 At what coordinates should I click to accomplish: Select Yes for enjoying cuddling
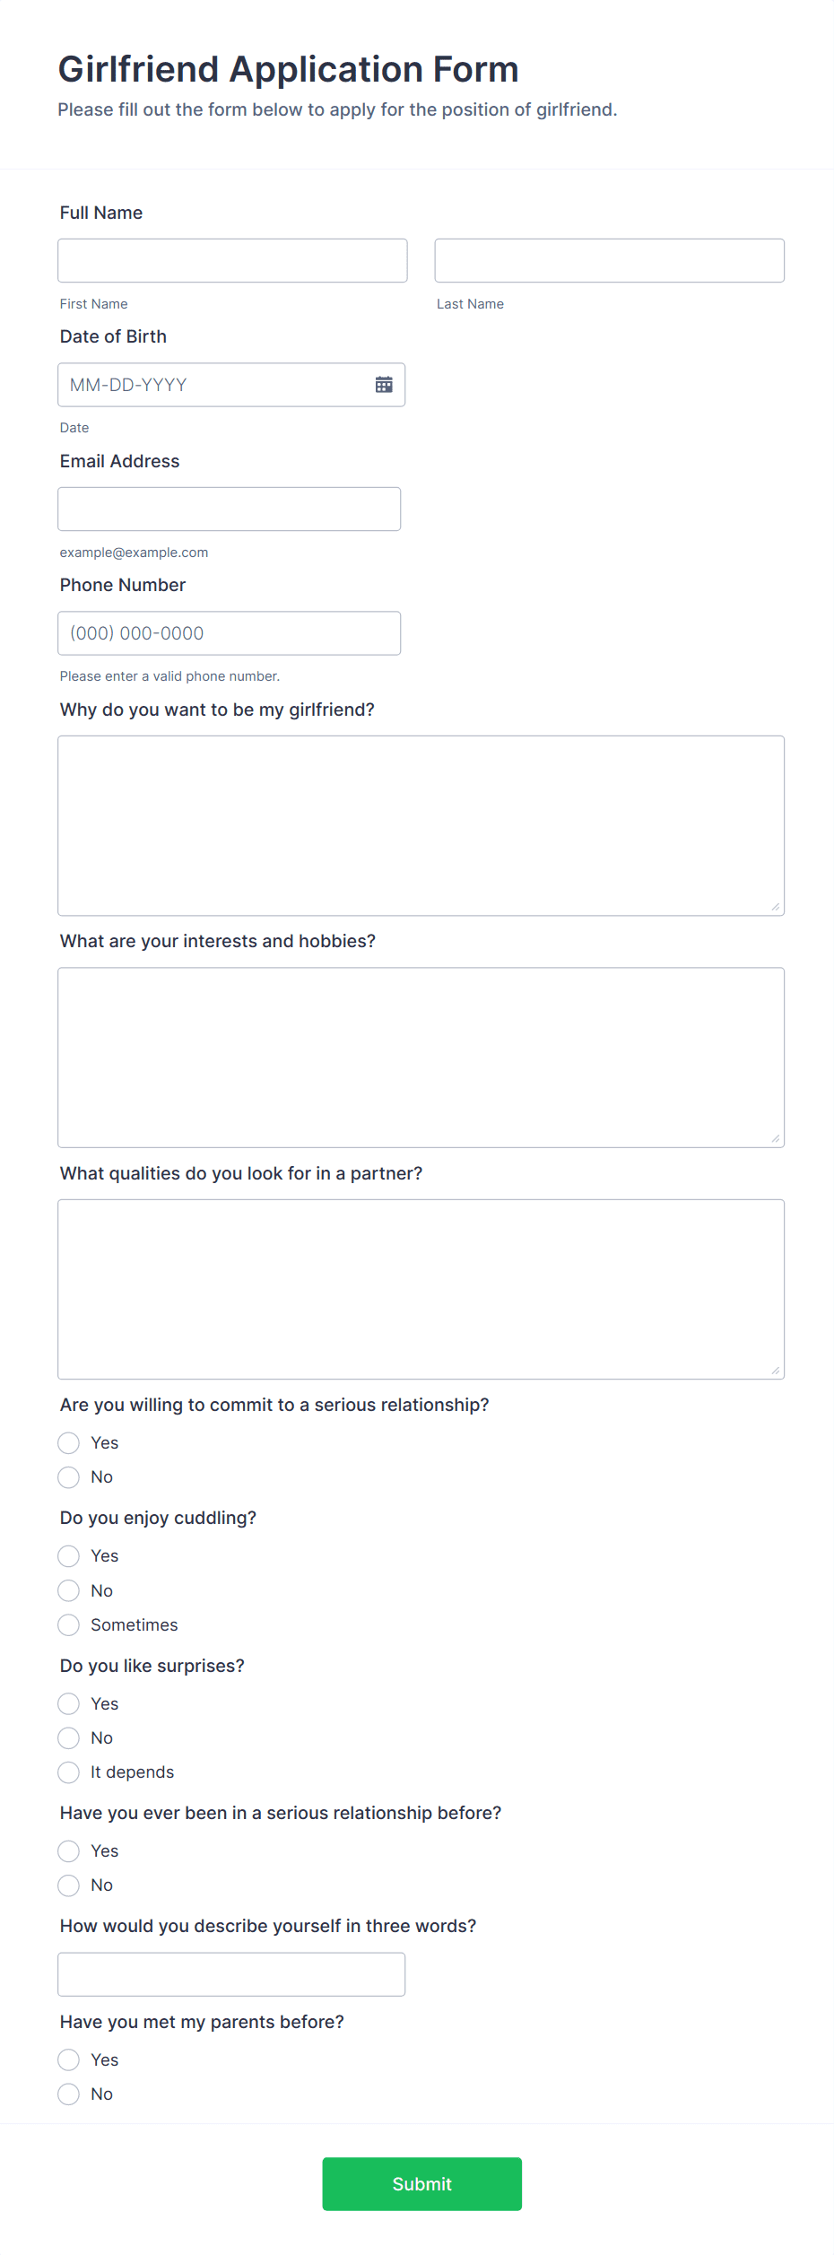click(x=68, y=1555)
